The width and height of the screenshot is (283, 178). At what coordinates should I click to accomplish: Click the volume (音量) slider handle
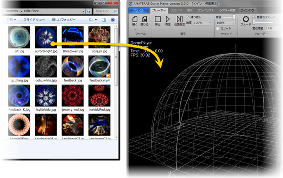(x=234, y=17)
